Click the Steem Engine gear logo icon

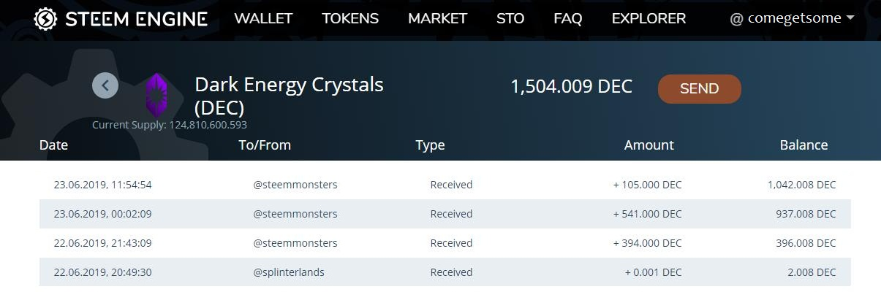pos(46,19)
